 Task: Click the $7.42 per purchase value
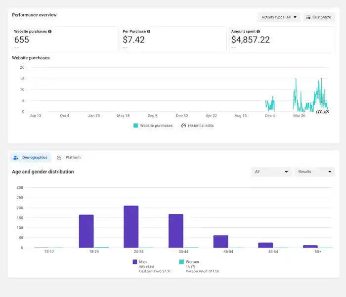pos(134,40)
